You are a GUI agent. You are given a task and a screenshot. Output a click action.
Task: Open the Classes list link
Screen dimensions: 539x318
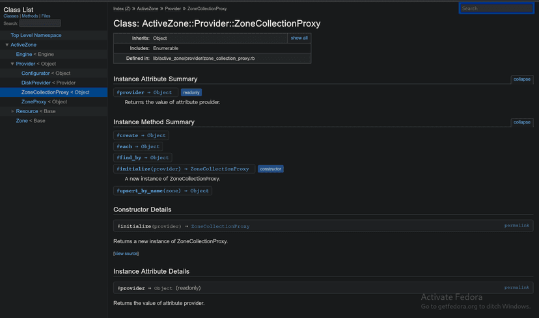click(11, 16)
